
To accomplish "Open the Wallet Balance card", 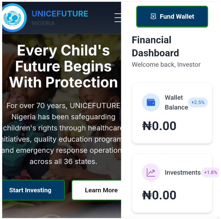I will tap(172, 113).
